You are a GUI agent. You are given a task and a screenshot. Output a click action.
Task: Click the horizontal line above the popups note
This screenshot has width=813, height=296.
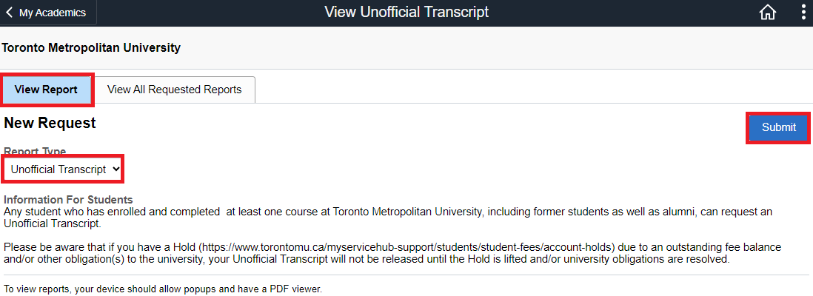[406, 275]
